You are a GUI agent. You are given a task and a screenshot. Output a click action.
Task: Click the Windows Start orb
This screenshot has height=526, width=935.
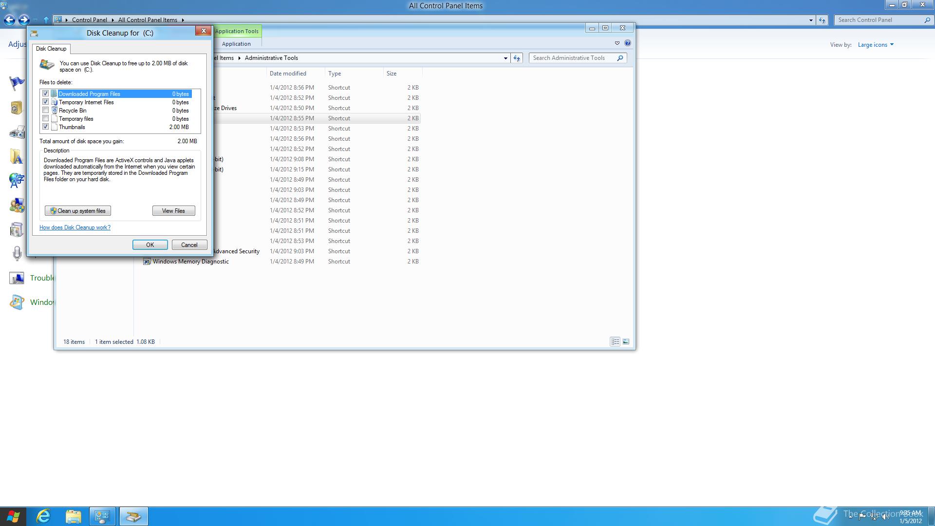click(x=13, y=516)
